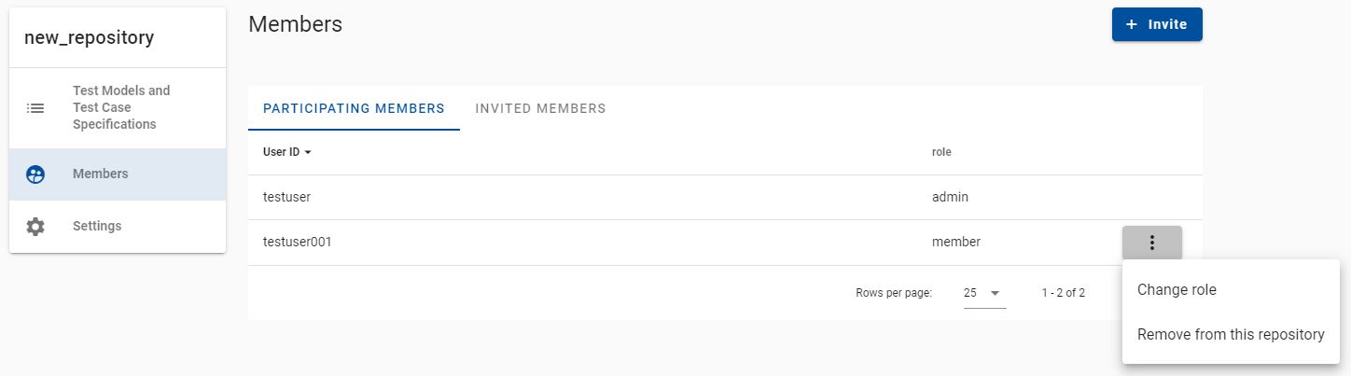1351x376 pixels.
Task: Open the three-dot menu for testuser001
Action: click(1152, 243)
